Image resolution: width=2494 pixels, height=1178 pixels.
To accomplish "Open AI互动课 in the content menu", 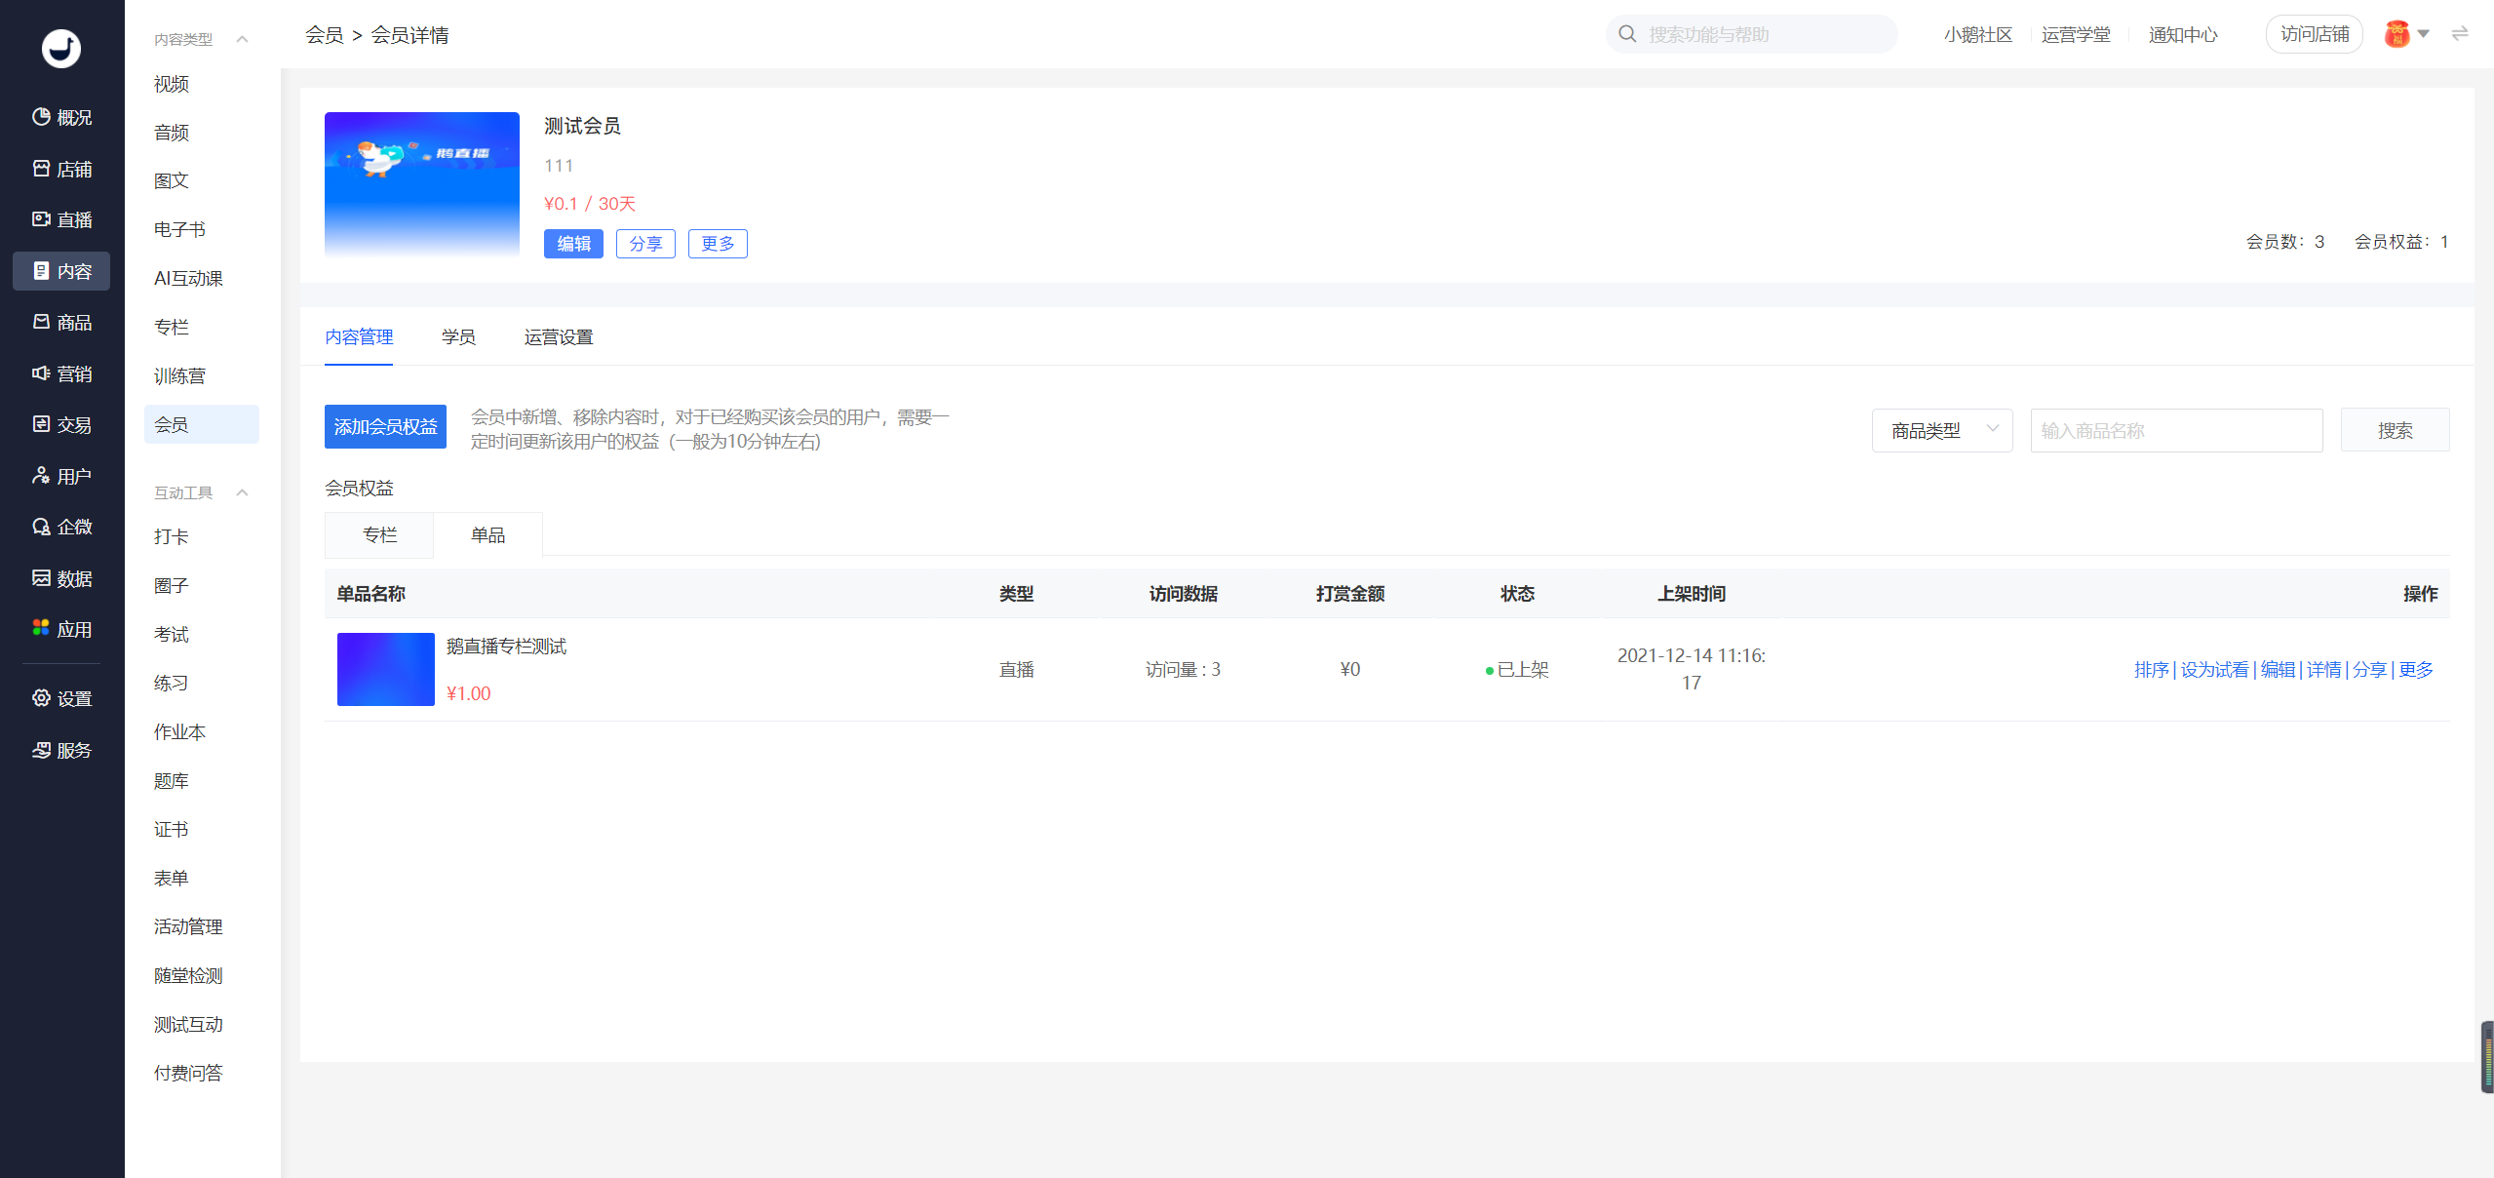I will point(188,278).
